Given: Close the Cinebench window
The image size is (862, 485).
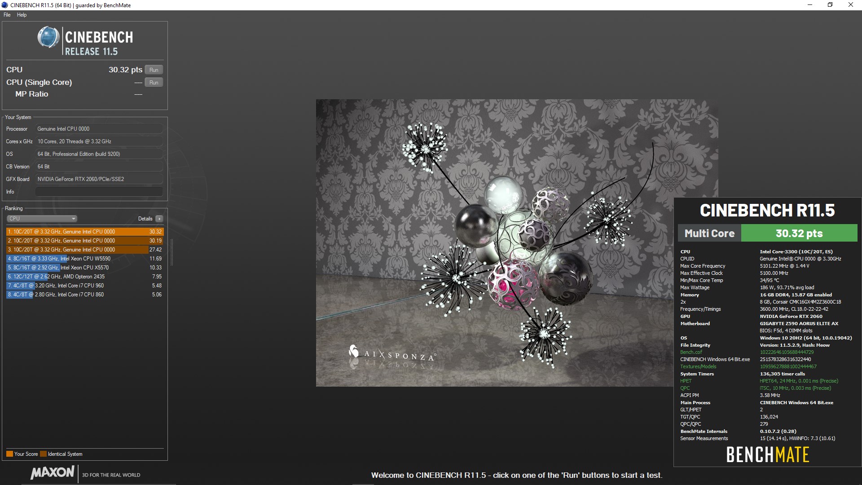Looking at the screenshot, I should (x=851, y=5).
